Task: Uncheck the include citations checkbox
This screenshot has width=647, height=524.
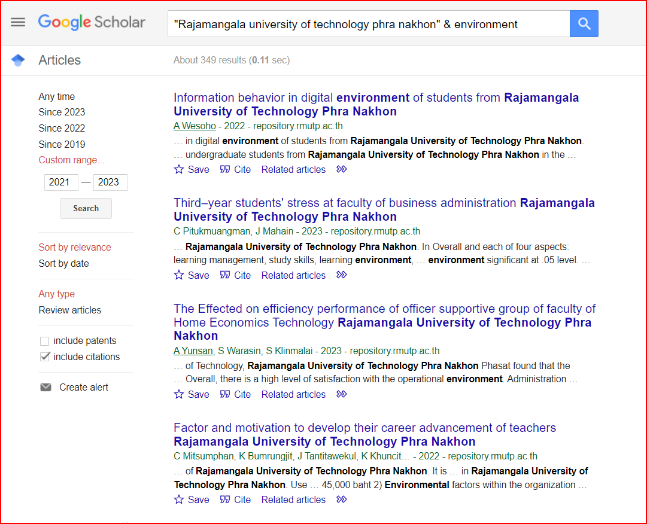Action: pyautogui.click(x=44, y=357)
